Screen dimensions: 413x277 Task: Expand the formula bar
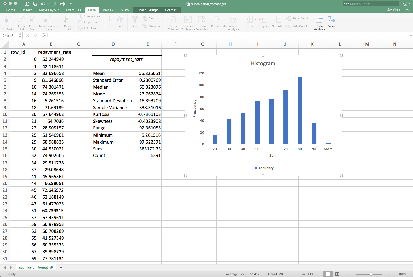coord(411,36)
